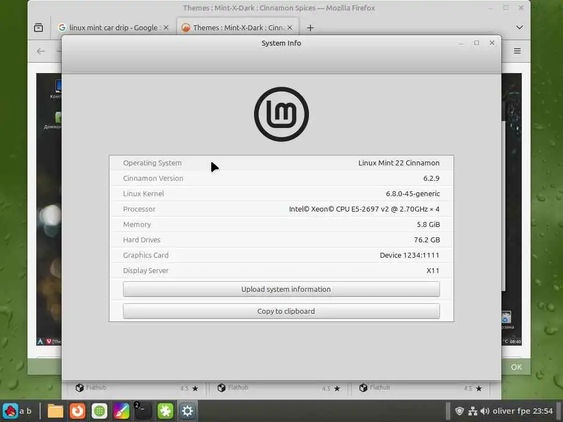
Task: Click the Upload system information button
Action: tap(281, 289)
